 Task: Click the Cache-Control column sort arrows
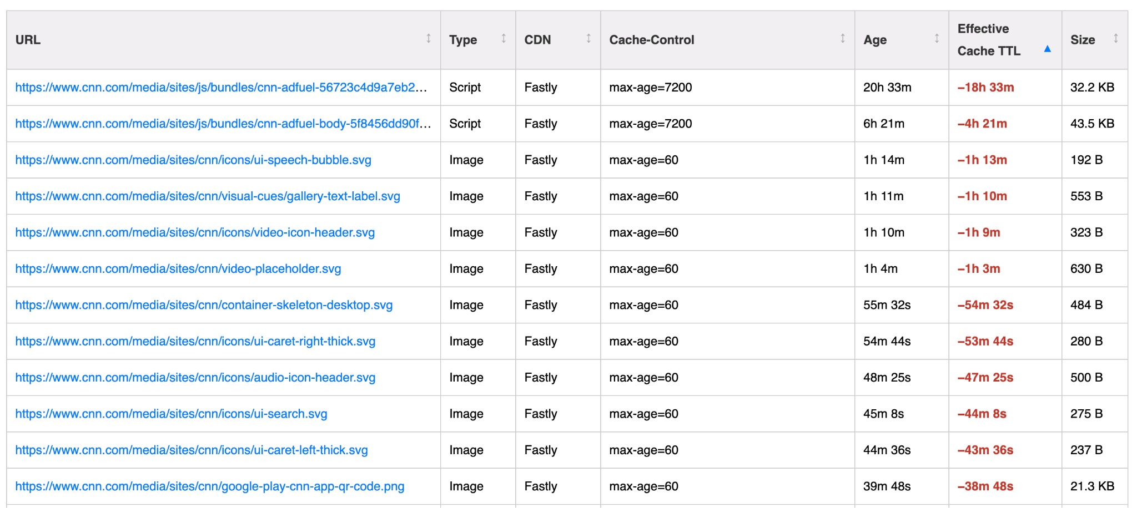[843, 38]
